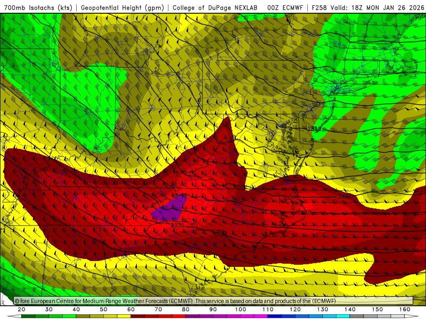Click the 20 value on the legend scale
Screen dimensions: 426x319
coord(21,309)
